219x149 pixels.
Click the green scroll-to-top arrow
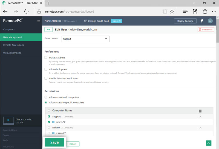(x=209, y=143)
